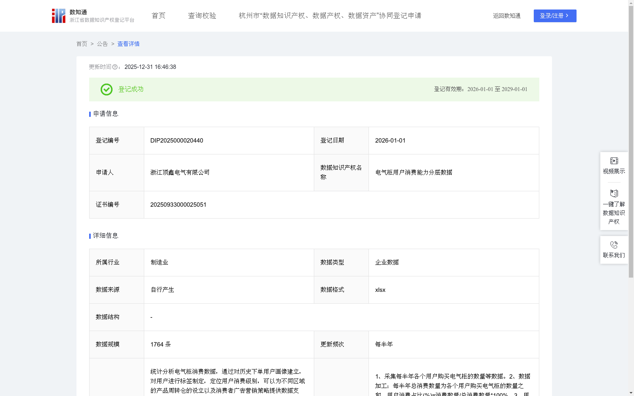Select the 企业数据 data type value
The width and height of the screenshot is (634, 396).
387,262
